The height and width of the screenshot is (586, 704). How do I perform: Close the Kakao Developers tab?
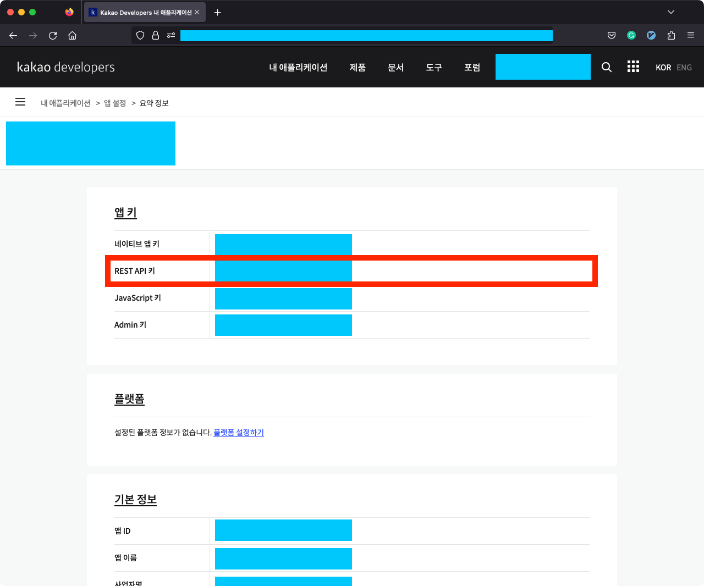point(197,12)
